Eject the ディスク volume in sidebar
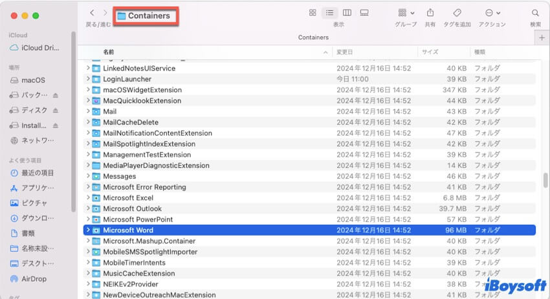Image resolution: width=550 pixels, height=299 pixels. (x=56, y=110)
